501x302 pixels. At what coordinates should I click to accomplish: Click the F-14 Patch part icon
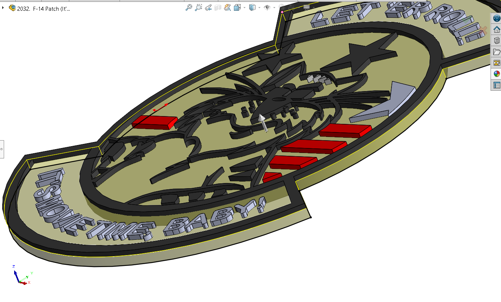(12, 8)
